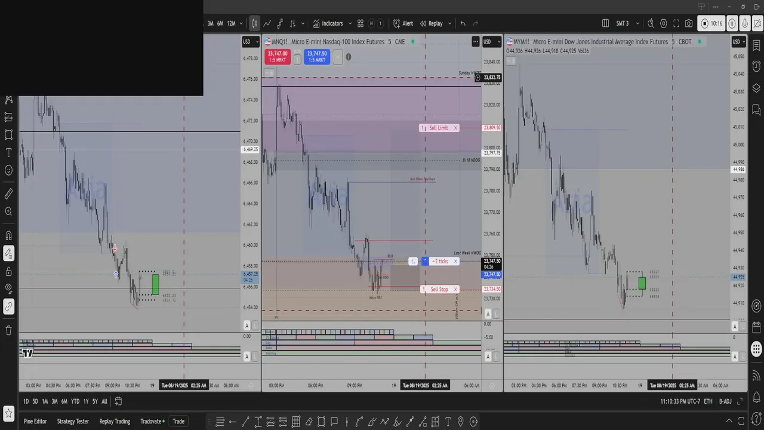
Task: Select the candlestick chart type icon
Action: [254, 23]
